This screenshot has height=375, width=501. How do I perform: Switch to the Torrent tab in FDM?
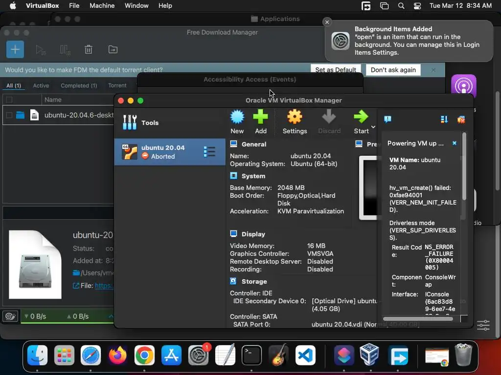click(x=117, y=85)
